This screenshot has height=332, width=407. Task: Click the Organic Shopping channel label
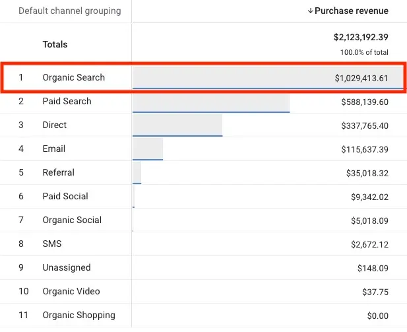(x=78, y=315)
